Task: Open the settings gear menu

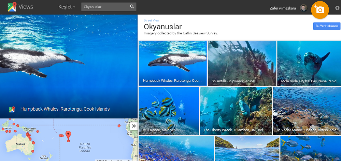Action: tap(337, 8)
